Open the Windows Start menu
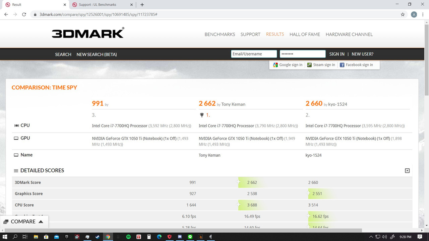The height and width of the screenshot is (241, 429). point(5,237)
